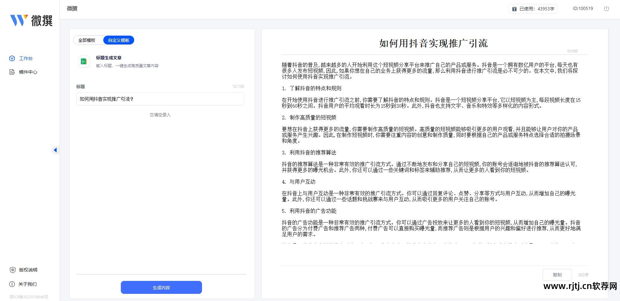Viewport: 620px width, 301px height.
Task: Open the 版权说明 shield icon
Action: tap(12, 270)
